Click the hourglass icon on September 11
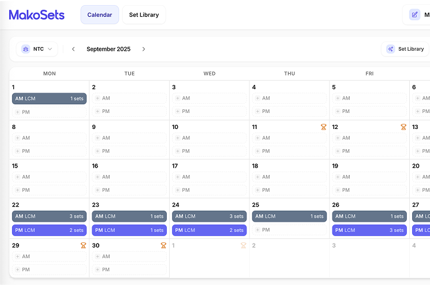Screen dimensions: 430x285 [324, 127]
